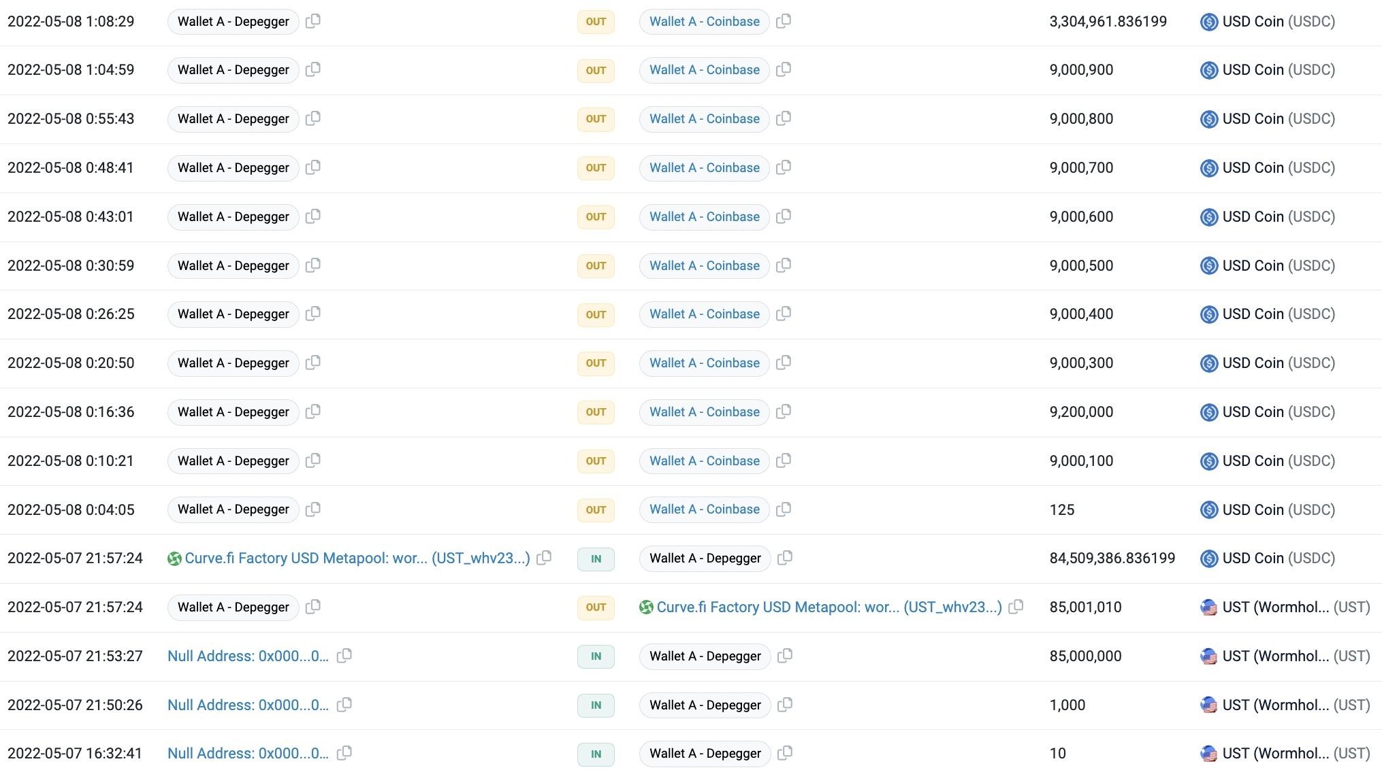Copy Coinbase address in the 1:04:59 row
1382x770 pixels.
[784, 69]
